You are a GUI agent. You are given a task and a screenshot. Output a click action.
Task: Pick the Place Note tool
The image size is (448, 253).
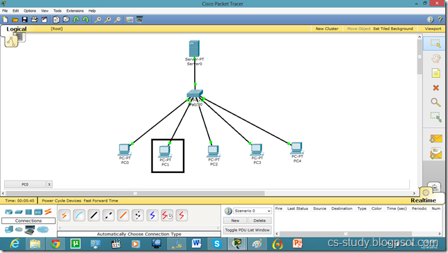(x=435, y=73)
